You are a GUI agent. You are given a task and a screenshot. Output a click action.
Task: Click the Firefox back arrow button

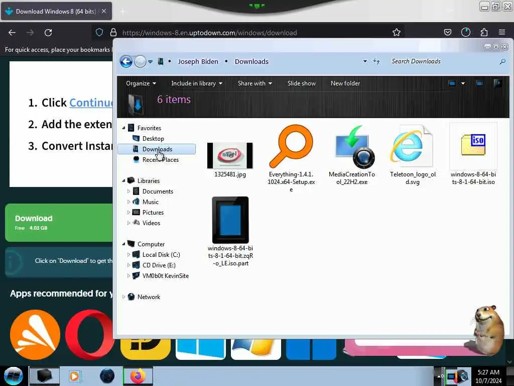click(x=12, y=33)
